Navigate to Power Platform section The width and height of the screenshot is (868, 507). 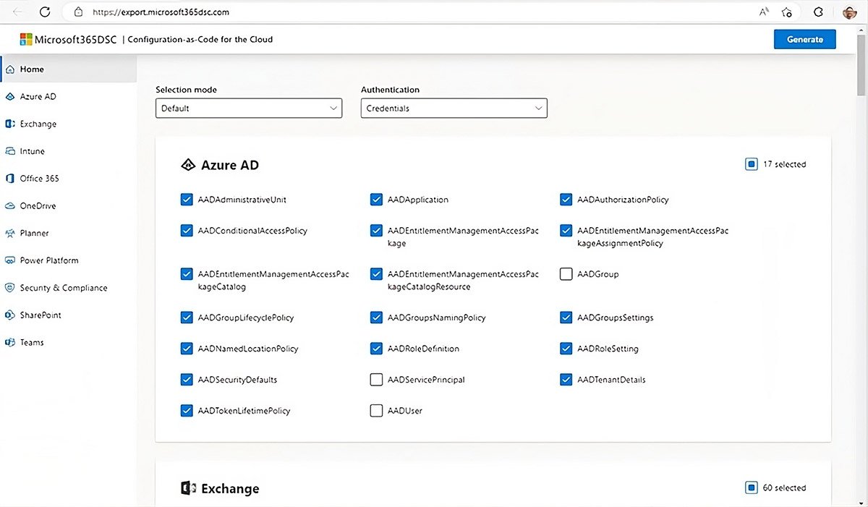48,260
